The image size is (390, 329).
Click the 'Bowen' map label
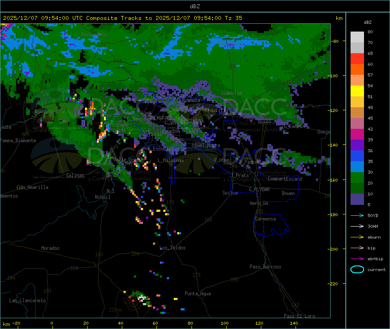(288, 193)
